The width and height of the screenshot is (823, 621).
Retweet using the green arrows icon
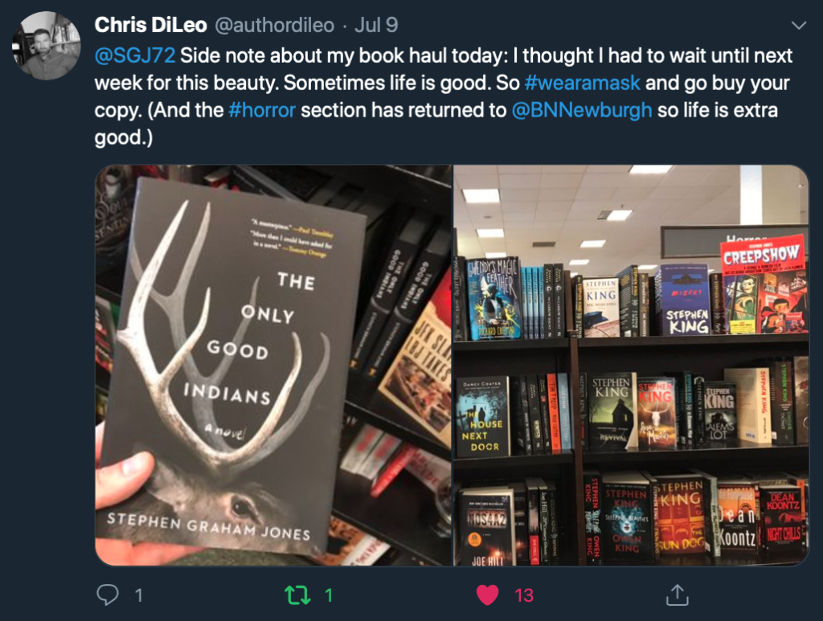tap(297, 595)
